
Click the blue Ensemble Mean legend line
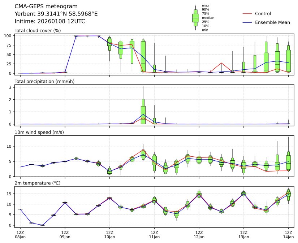(246, 22)
